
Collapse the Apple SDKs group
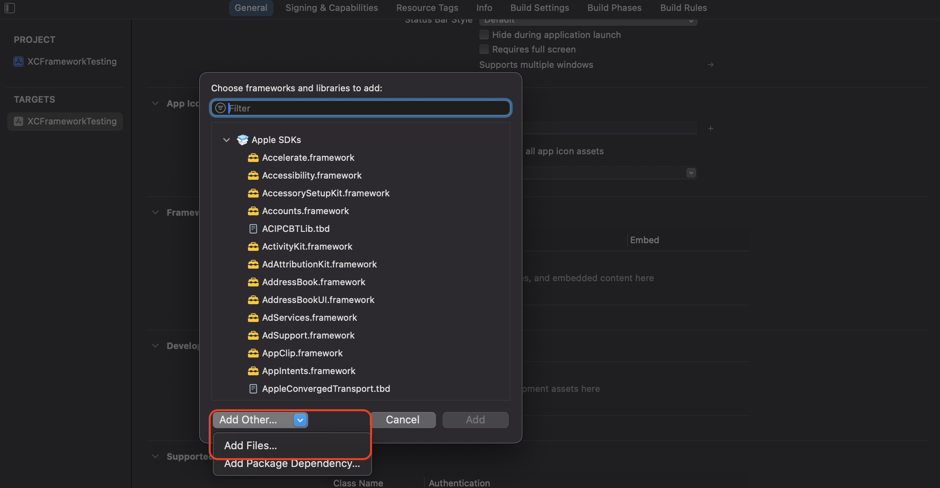[227, 140]
